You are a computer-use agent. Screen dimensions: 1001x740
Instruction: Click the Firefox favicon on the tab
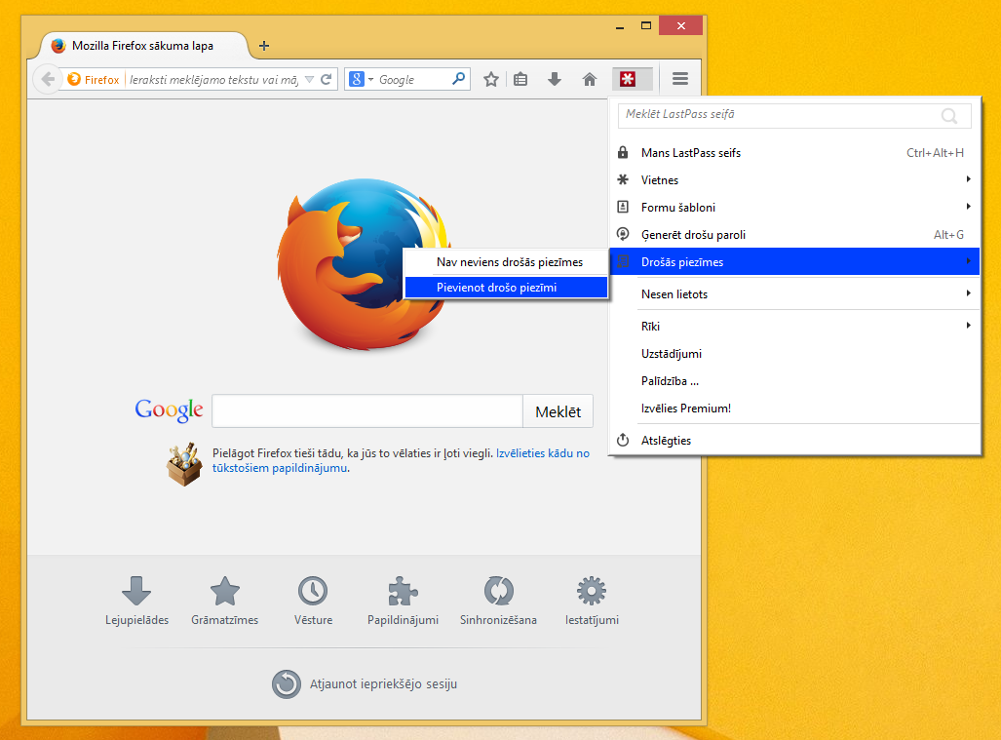click(58, 46)
